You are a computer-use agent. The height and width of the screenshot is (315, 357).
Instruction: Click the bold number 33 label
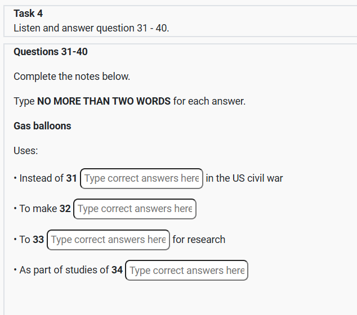click(38, 240)
